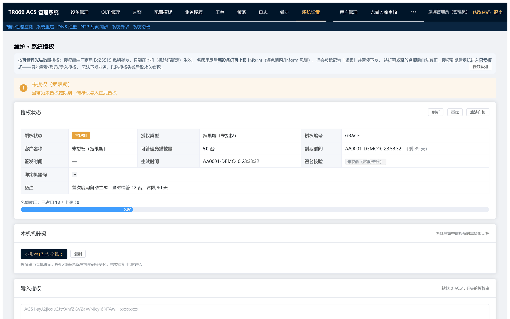This screenshot has height=319, width=510.
Task: Open 日志 menu
Action: 263,12
